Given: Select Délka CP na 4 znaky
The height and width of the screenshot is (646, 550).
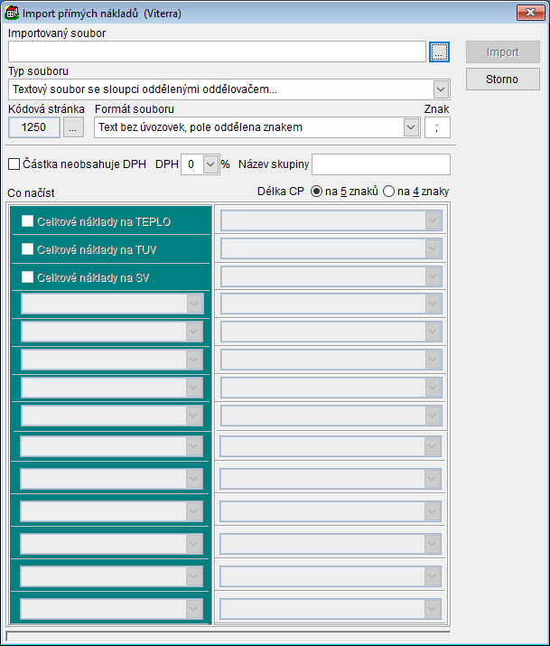Looking at the screenshot, I should (x=389, y=192).
